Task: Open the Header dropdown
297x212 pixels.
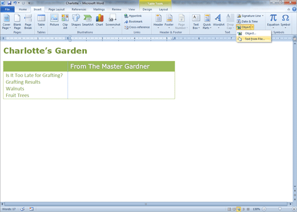Action: [158, 21]
